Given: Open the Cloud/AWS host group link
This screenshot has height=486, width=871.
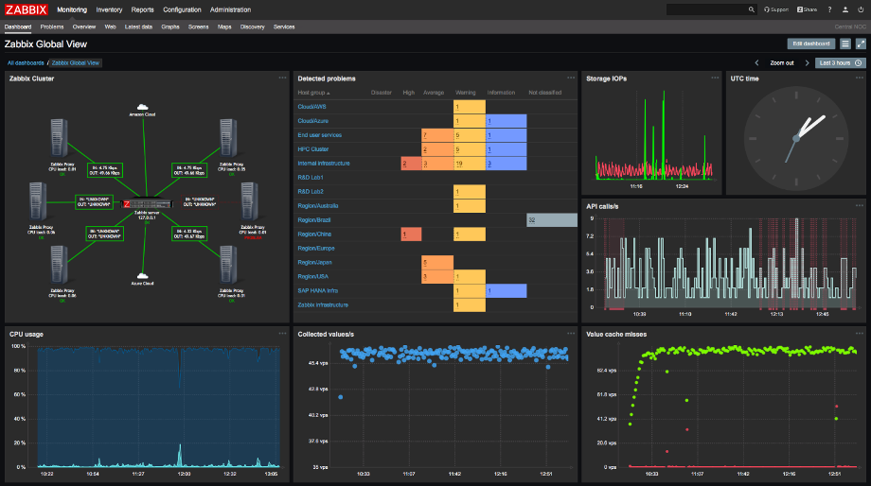Looking at the screenshot, I should 311,107.
